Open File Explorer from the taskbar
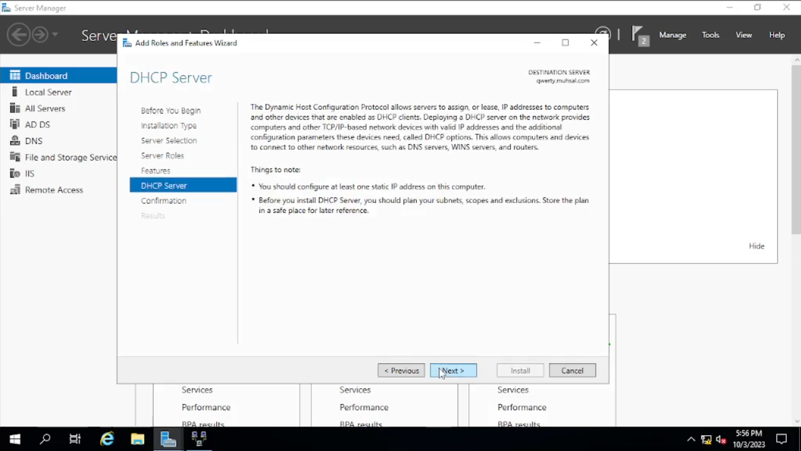Image resolution: width=801 pixels, height=451 pixels. click(x=137, y=438)
